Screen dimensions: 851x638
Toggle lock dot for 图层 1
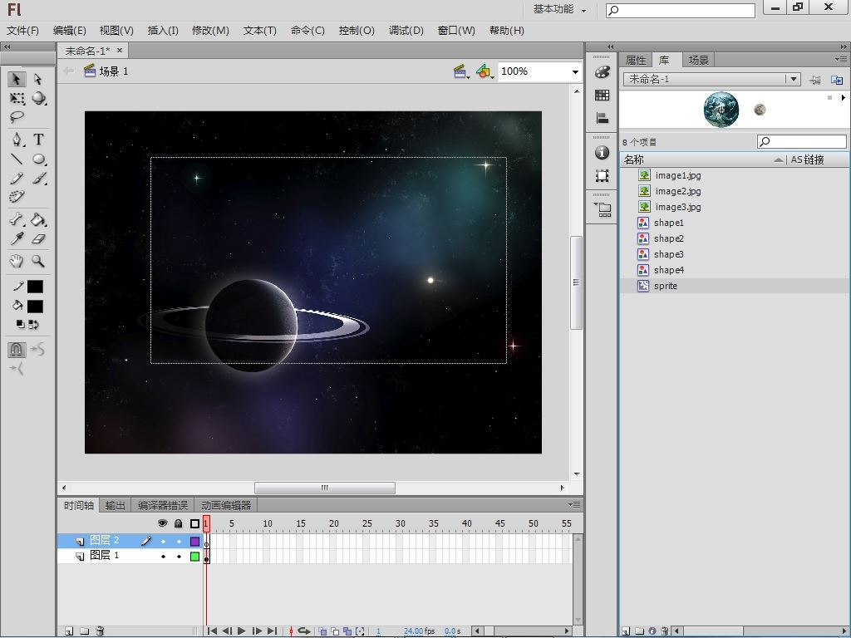point(179,556)
